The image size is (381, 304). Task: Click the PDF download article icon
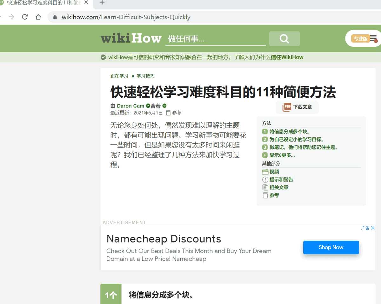(x=287, y=107)
